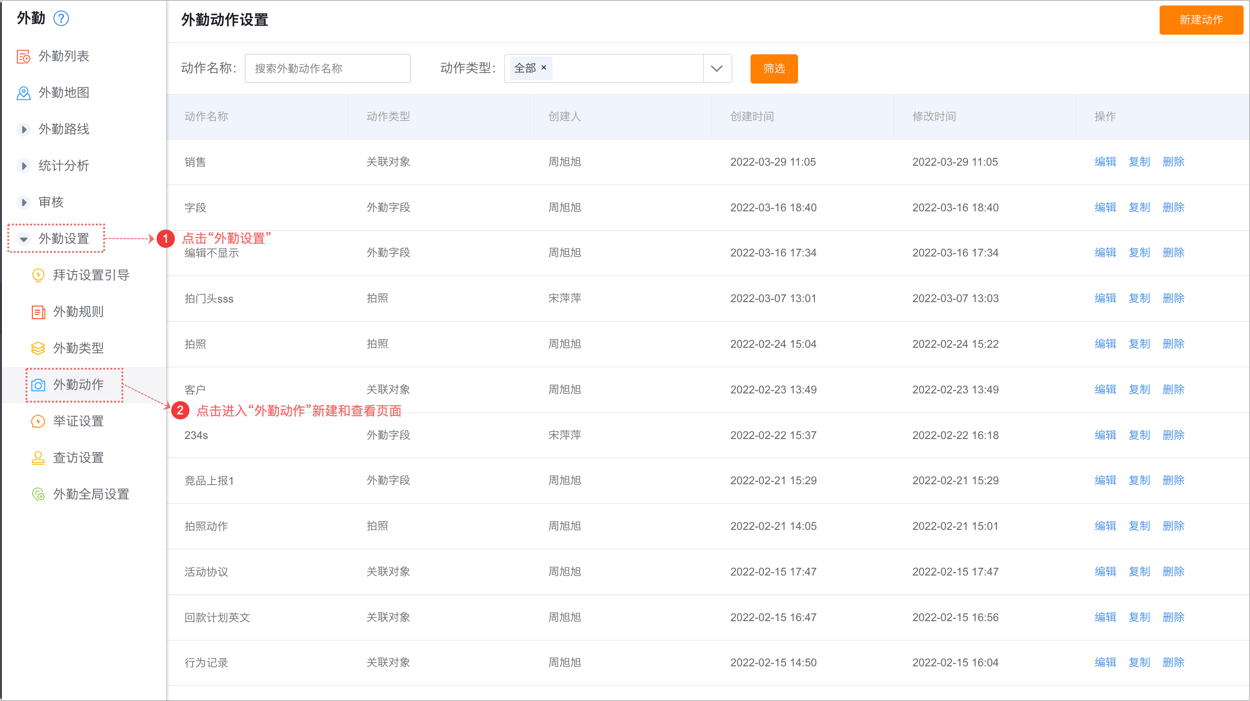Screen dimensions: 1250x701
Task: Collapse the 外勤设置 menu arrow
Action: coord(23,239)
